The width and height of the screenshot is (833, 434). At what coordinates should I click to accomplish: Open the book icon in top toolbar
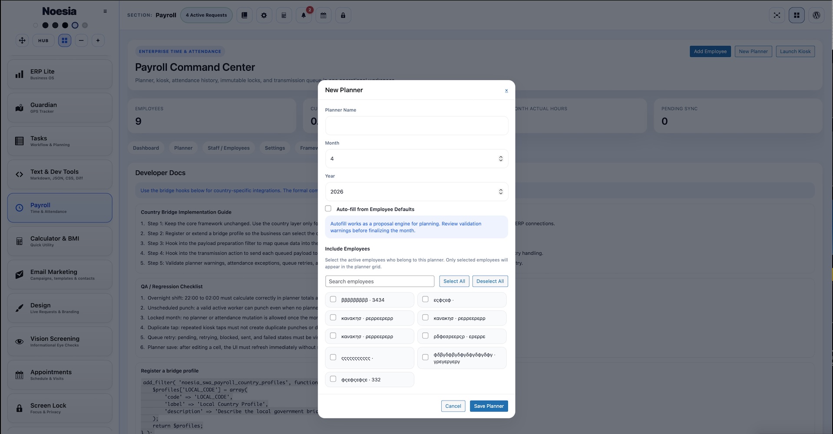[245, 15]
